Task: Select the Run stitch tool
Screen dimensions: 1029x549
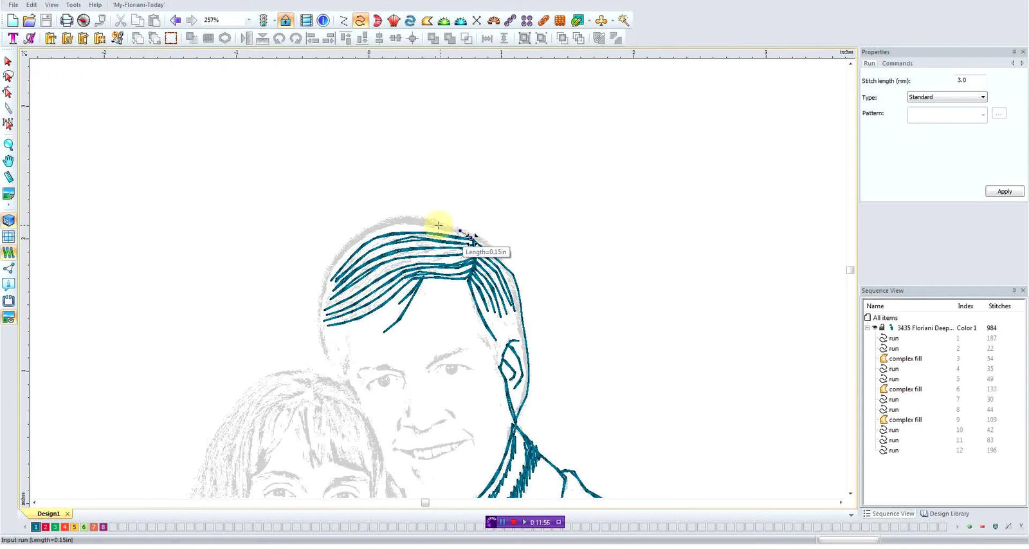Action: 360,21
